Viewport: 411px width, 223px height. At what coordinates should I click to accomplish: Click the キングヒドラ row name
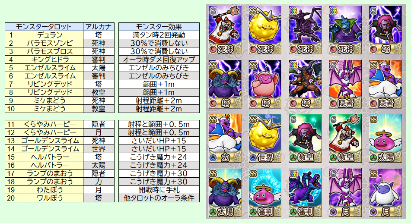pos(50,60)
